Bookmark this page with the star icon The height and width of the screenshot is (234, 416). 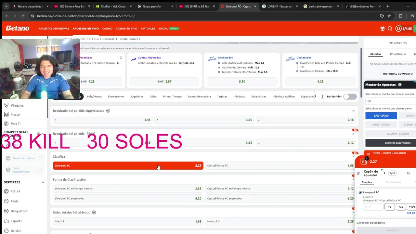tap(389, 16)
